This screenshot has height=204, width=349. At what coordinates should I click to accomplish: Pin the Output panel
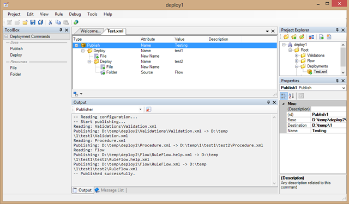click(x=268, y=102)
